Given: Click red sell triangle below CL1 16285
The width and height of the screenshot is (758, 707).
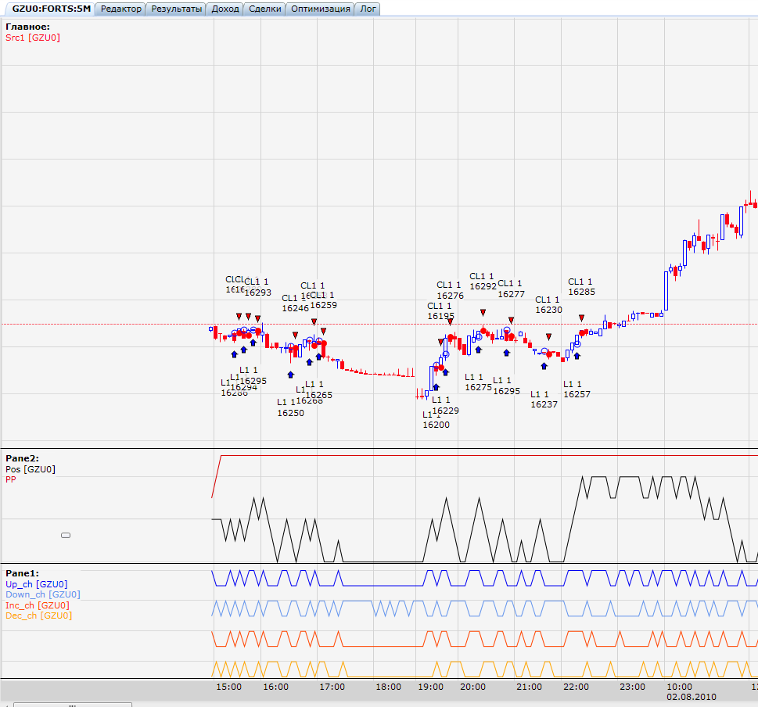Looking at the screenshot, I should (581, 318).
